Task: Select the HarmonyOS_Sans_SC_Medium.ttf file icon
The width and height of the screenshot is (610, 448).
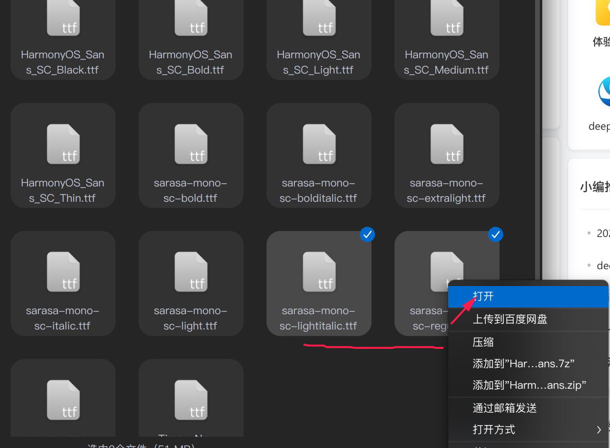Action: coord(447,18)
